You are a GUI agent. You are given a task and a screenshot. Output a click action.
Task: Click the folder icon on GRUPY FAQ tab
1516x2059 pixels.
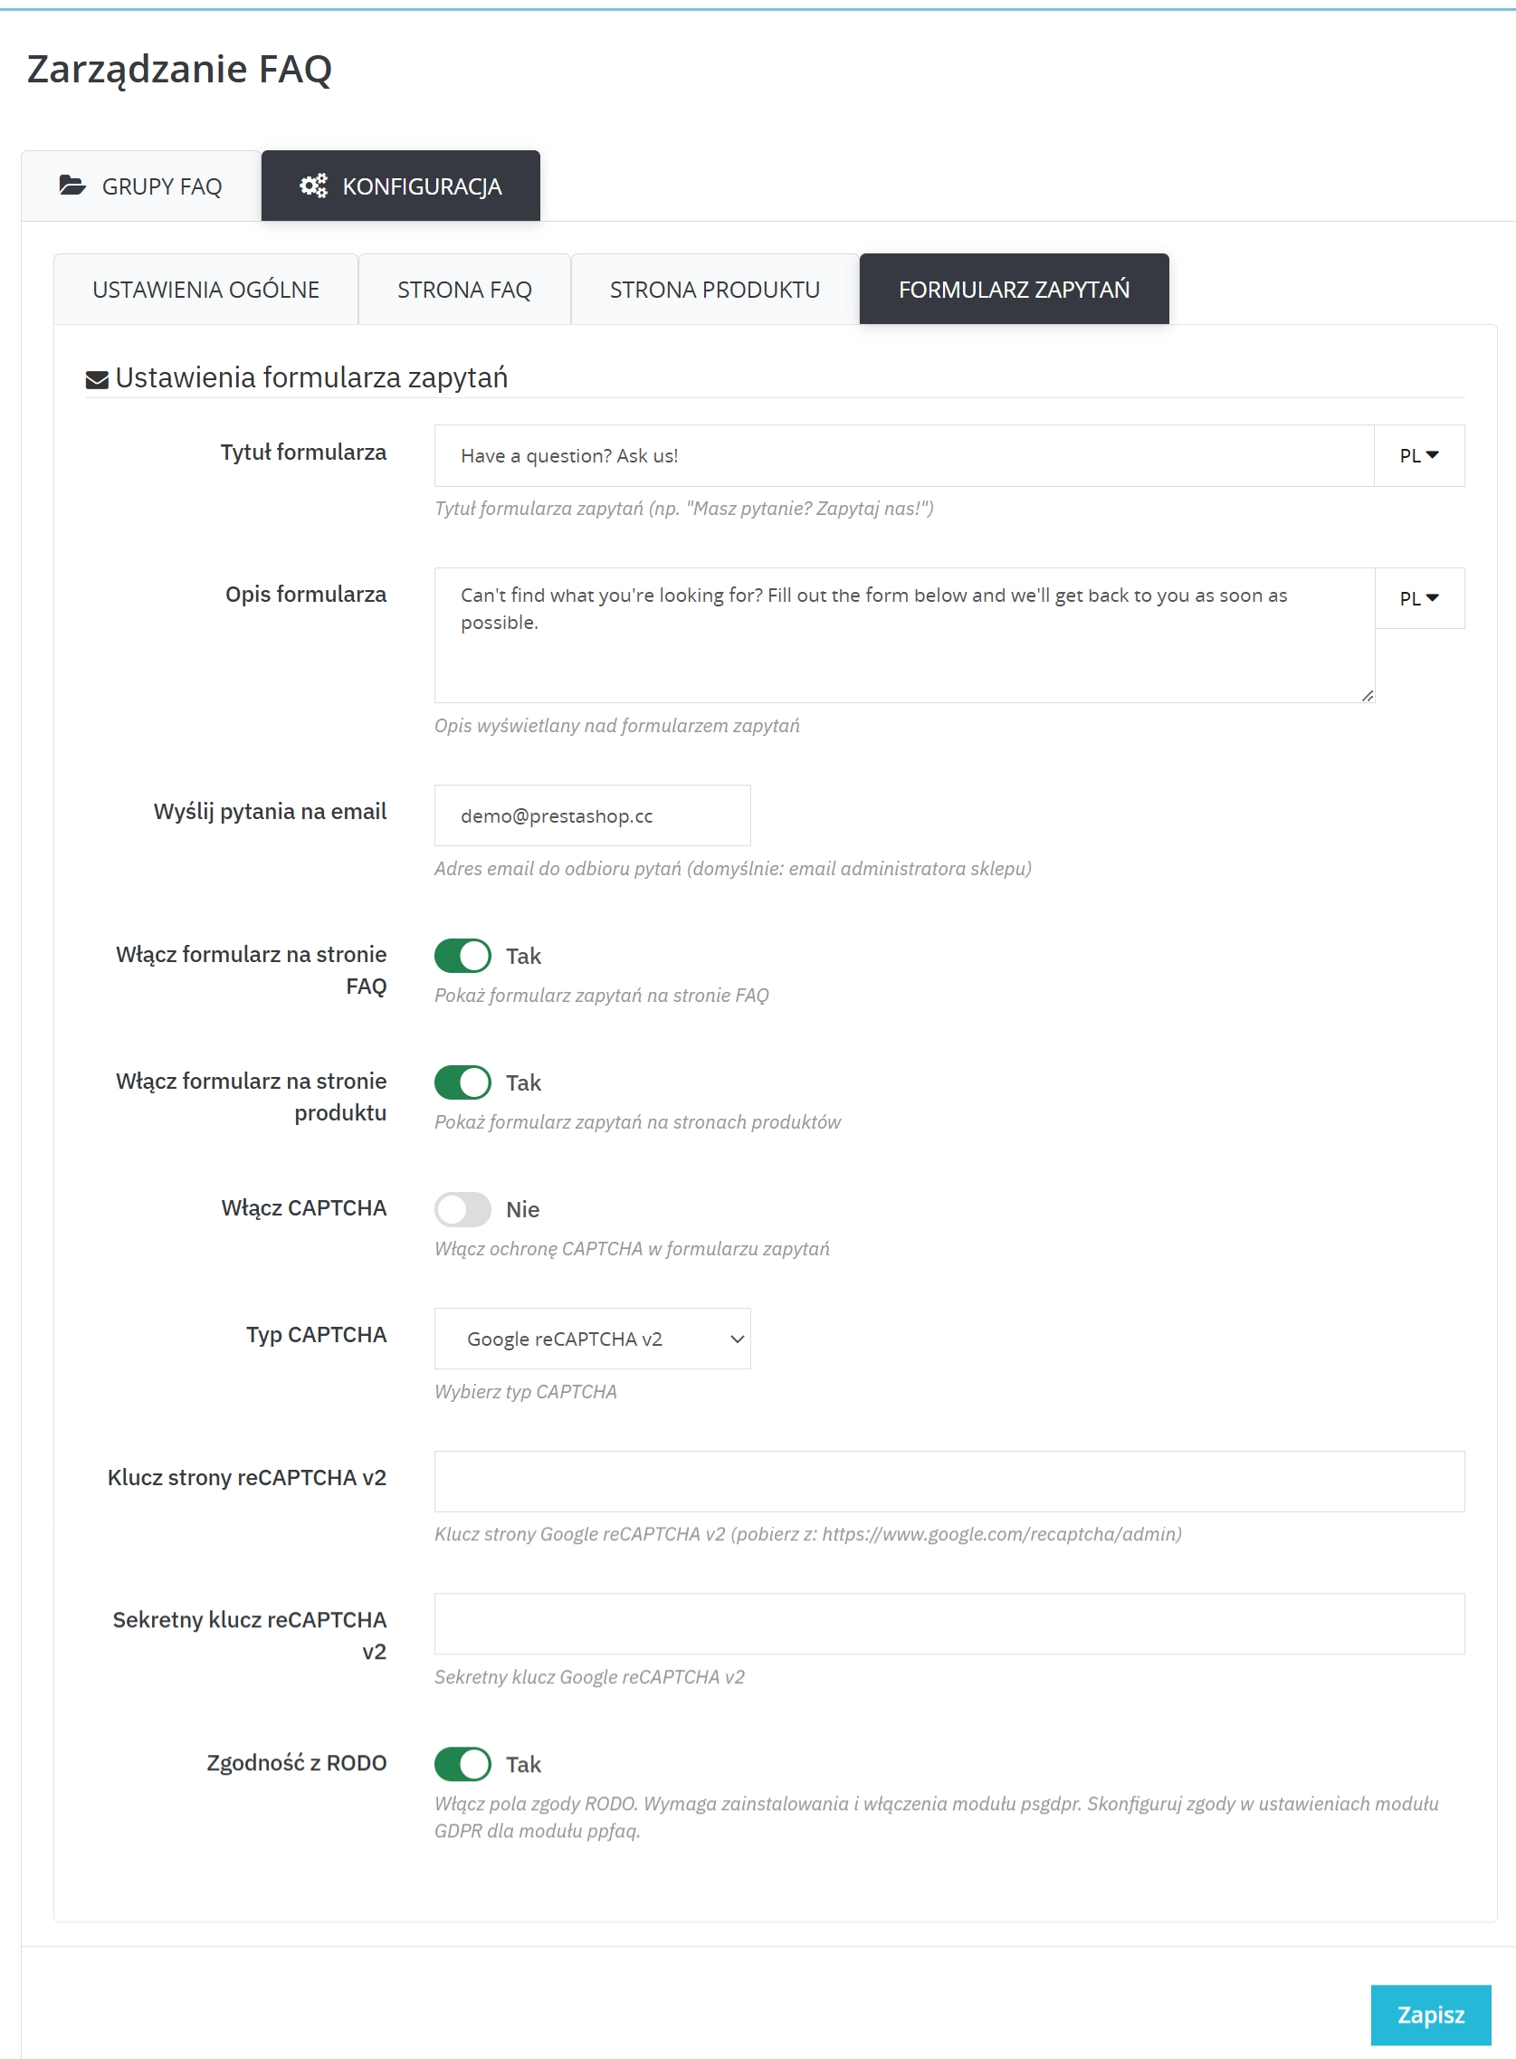75,185
